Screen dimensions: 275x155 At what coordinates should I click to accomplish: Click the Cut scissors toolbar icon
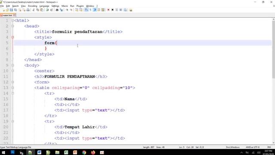[34, 10]
